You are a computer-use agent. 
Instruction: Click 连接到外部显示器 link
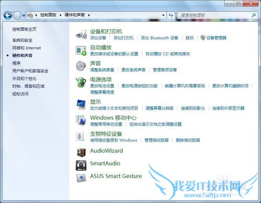coord(228,108)
